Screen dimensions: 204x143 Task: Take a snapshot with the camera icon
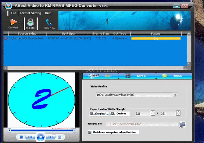tap(60, 137)
